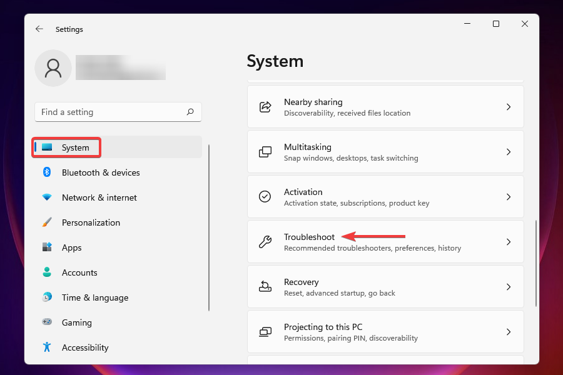The height and width of the screenshot is (375, 563).
Task: Open the Recovery title
Action: [x=302, y=282]
